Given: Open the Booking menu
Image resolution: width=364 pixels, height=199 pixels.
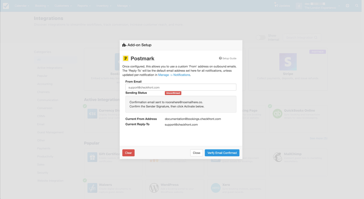Looking at the screenshot, I should coord(42,6).
